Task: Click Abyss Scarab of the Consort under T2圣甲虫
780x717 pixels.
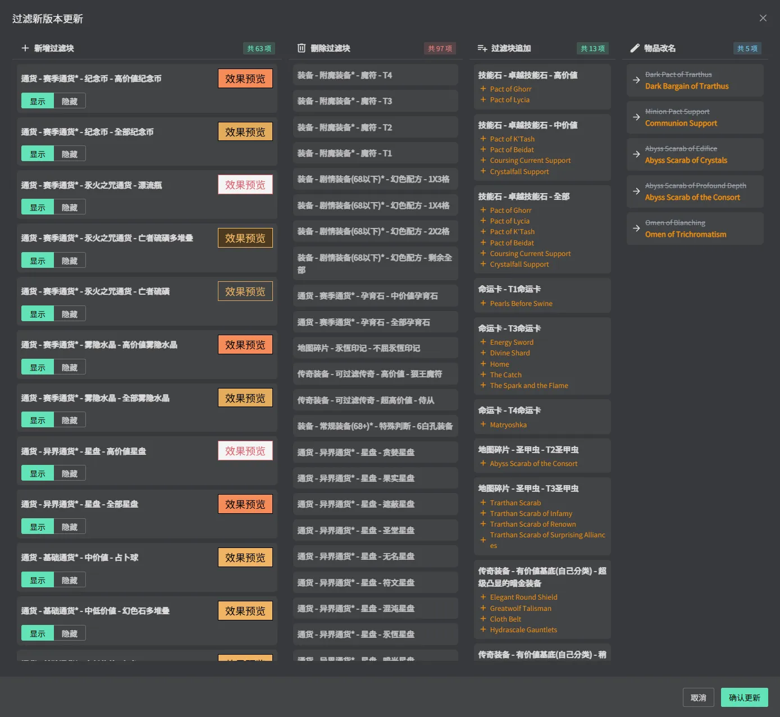Action: [533, 464]
